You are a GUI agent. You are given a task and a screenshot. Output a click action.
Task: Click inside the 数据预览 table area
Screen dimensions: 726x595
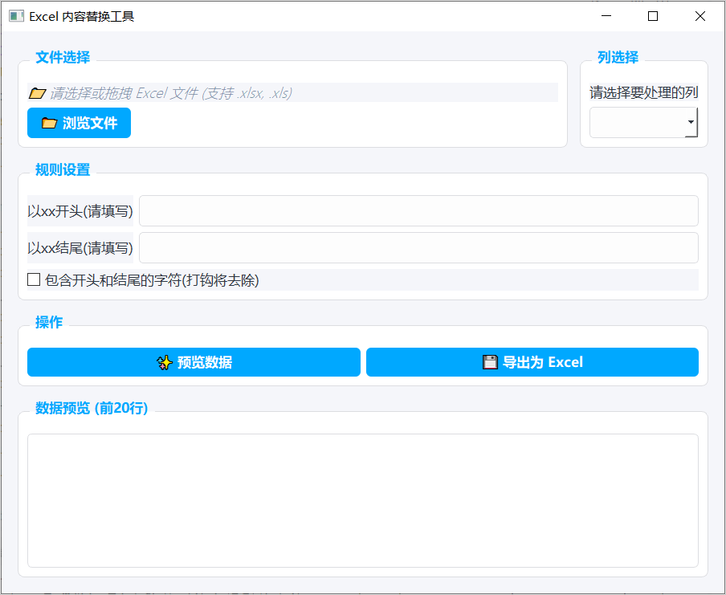point(363,500)
